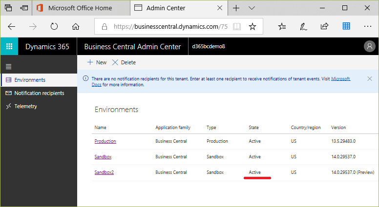The width and height of the screenshot is (379, 207).
Task: Click the info icon in notification banner
Action: [x=85, y=78]
